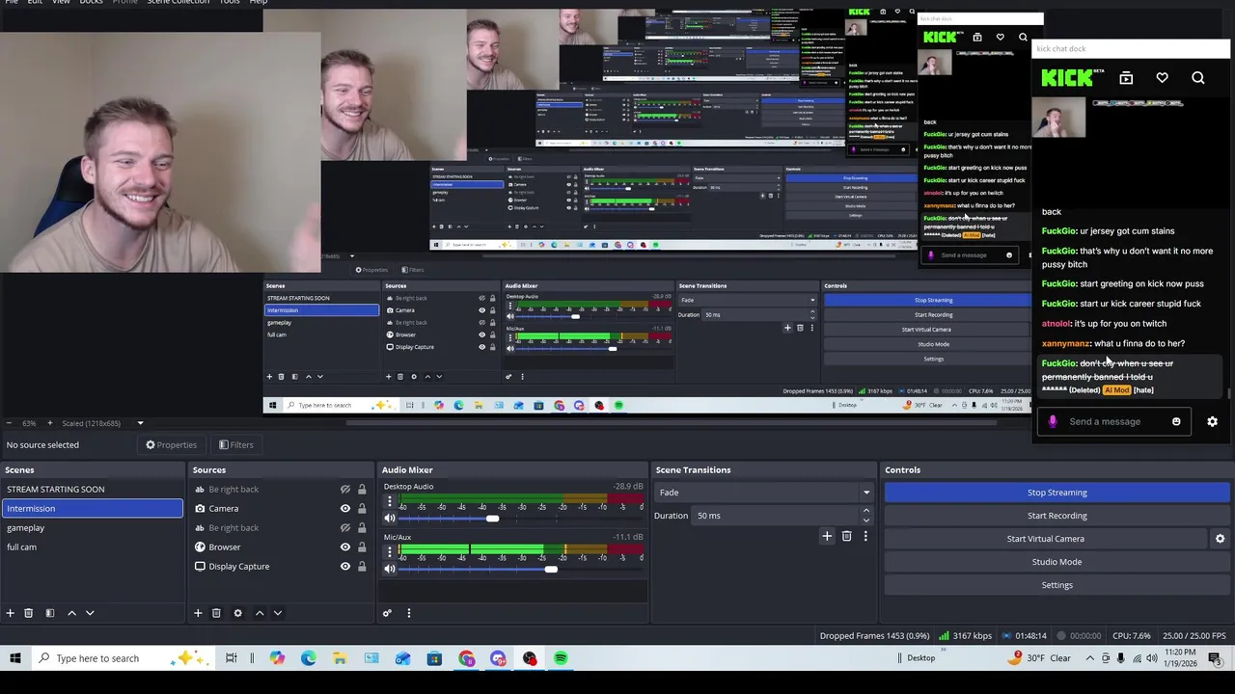Image resolution: width=1235 pixels, height=694 pixels.
Task: Mute Desktop Audio with the speaker icon
Action: 390,519
